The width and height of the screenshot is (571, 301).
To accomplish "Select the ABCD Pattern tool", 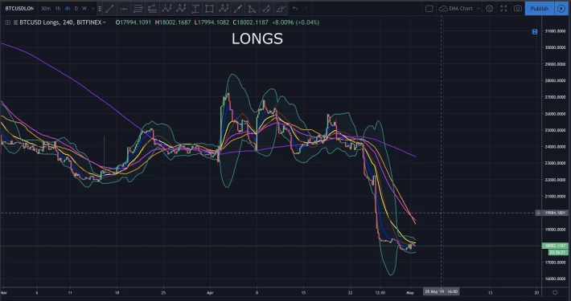I will (x=181, y=9).
